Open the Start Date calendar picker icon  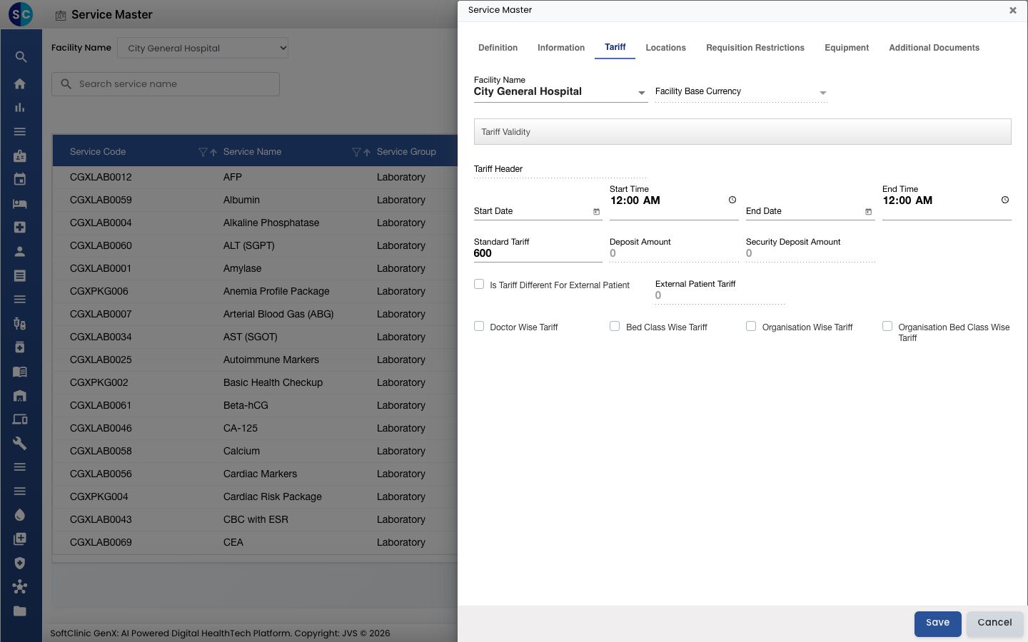597,212
